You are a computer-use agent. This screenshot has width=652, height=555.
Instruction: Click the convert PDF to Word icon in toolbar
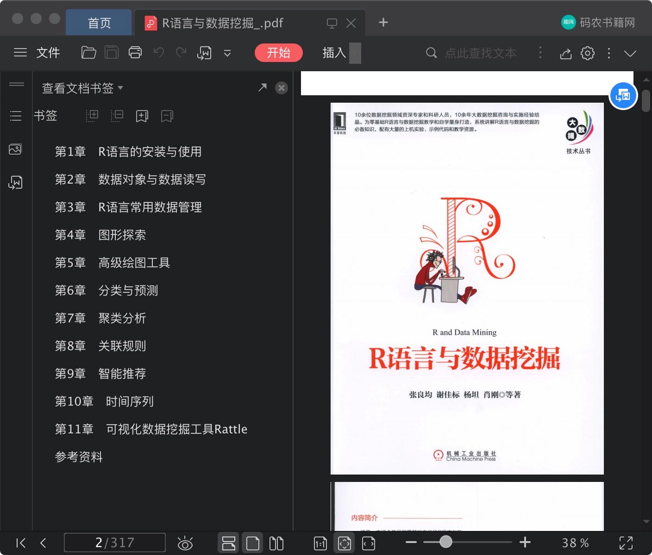(x=204, y=53)
